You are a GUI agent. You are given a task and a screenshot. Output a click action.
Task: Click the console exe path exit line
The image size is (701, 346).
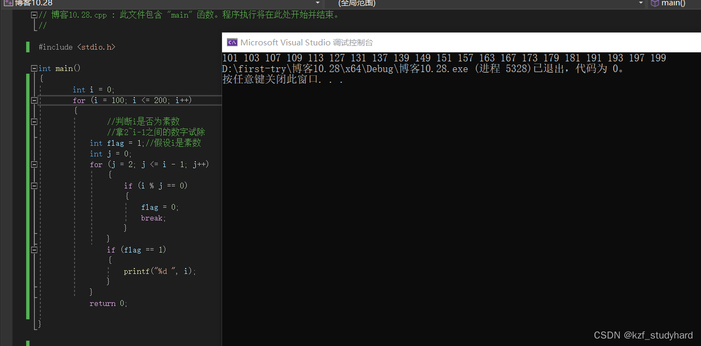point(423,69)
